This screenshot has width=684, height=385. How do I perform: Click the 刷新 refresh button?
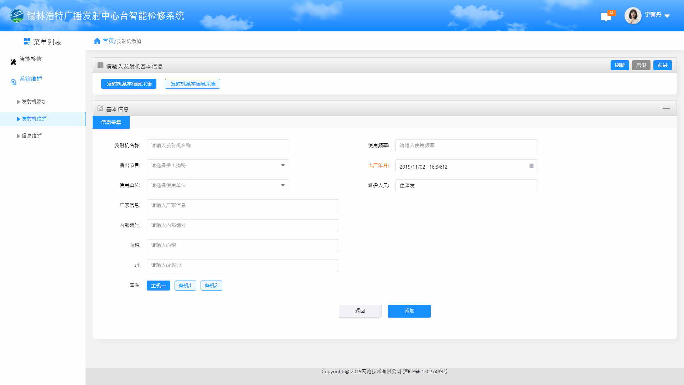coord(620,66)
